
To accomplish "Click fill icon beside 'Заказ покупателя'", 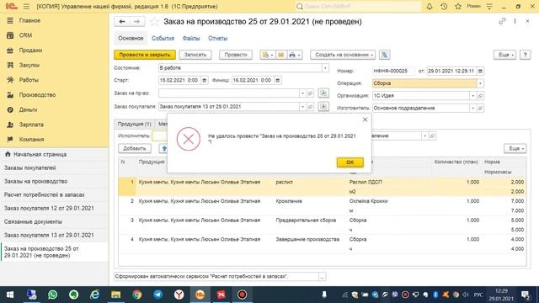I will (323, 107).
